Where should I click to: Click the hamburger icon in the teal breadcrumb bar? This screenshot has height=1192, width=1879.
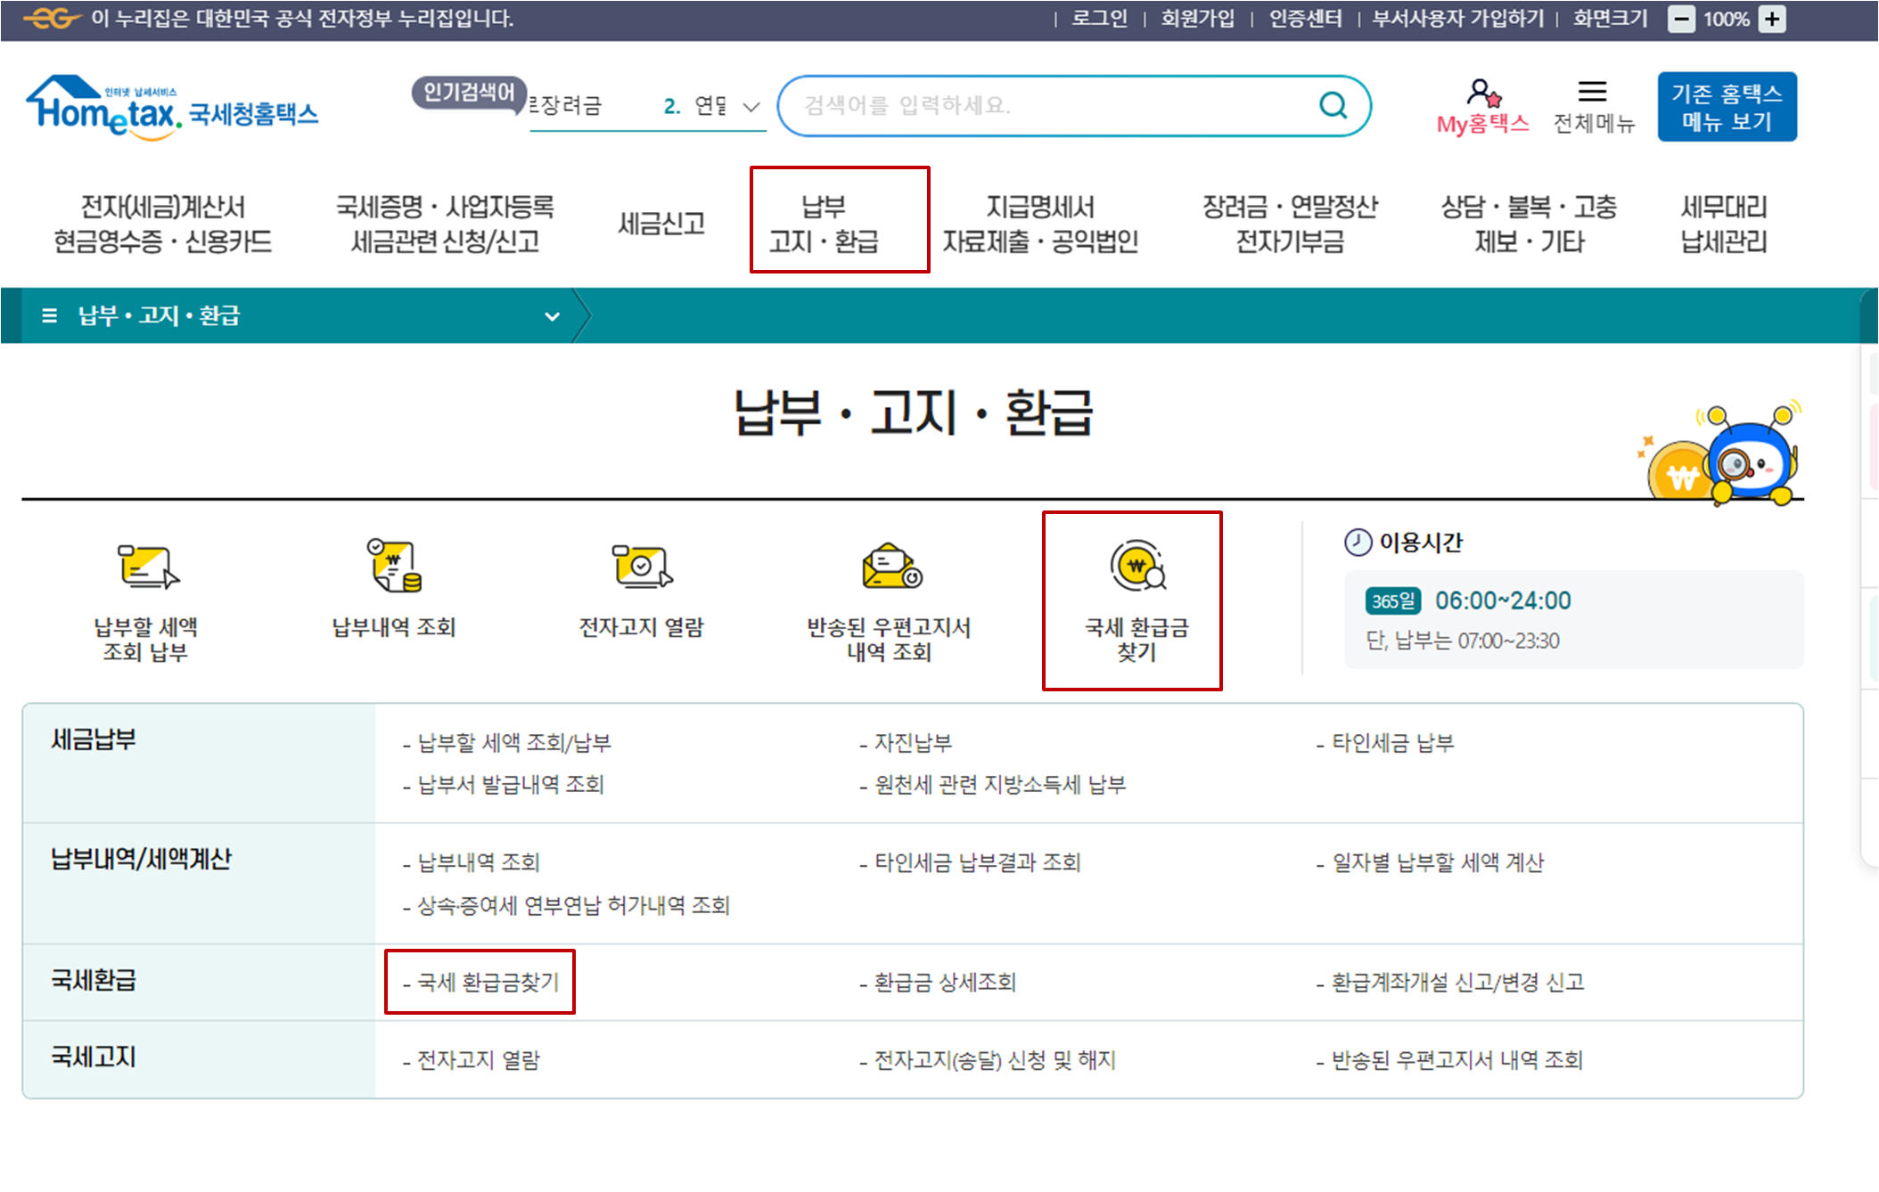pyautogui.click(x=51, y=315)
